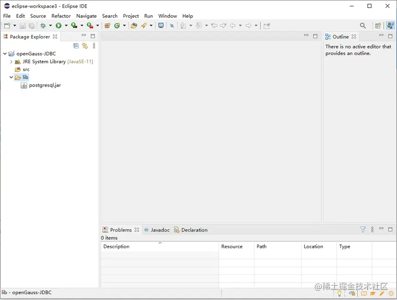Minimize the Outline view panel

pyautogui.click(x=381, y=36)
